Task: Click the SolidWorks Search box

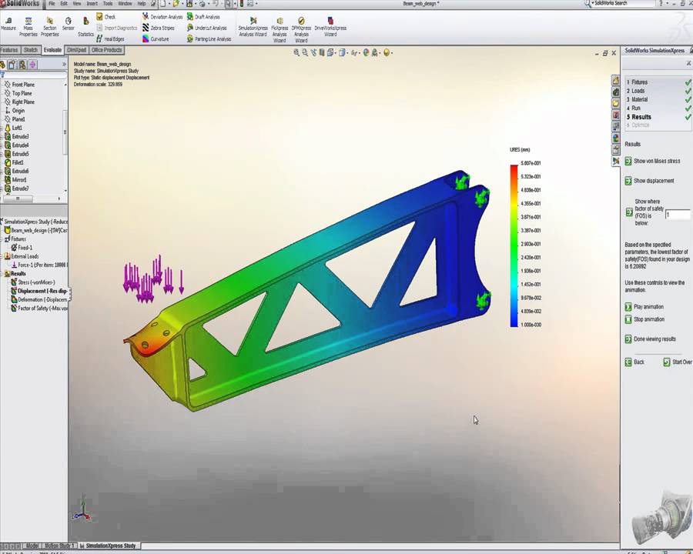Action: 624,4
